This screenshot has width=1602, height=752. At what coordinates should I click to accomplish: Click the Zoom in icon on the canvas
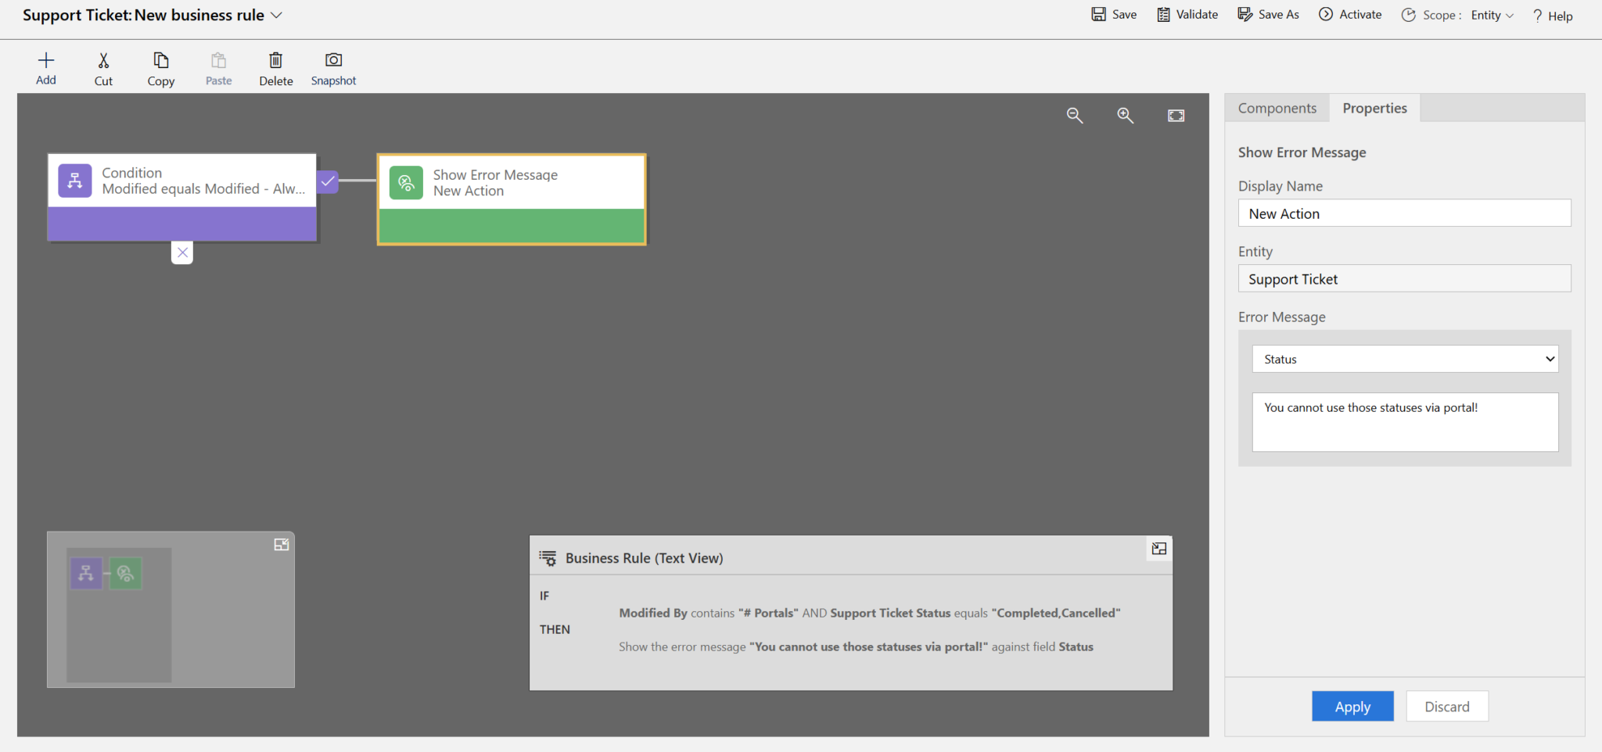(x=1126, y=115)
